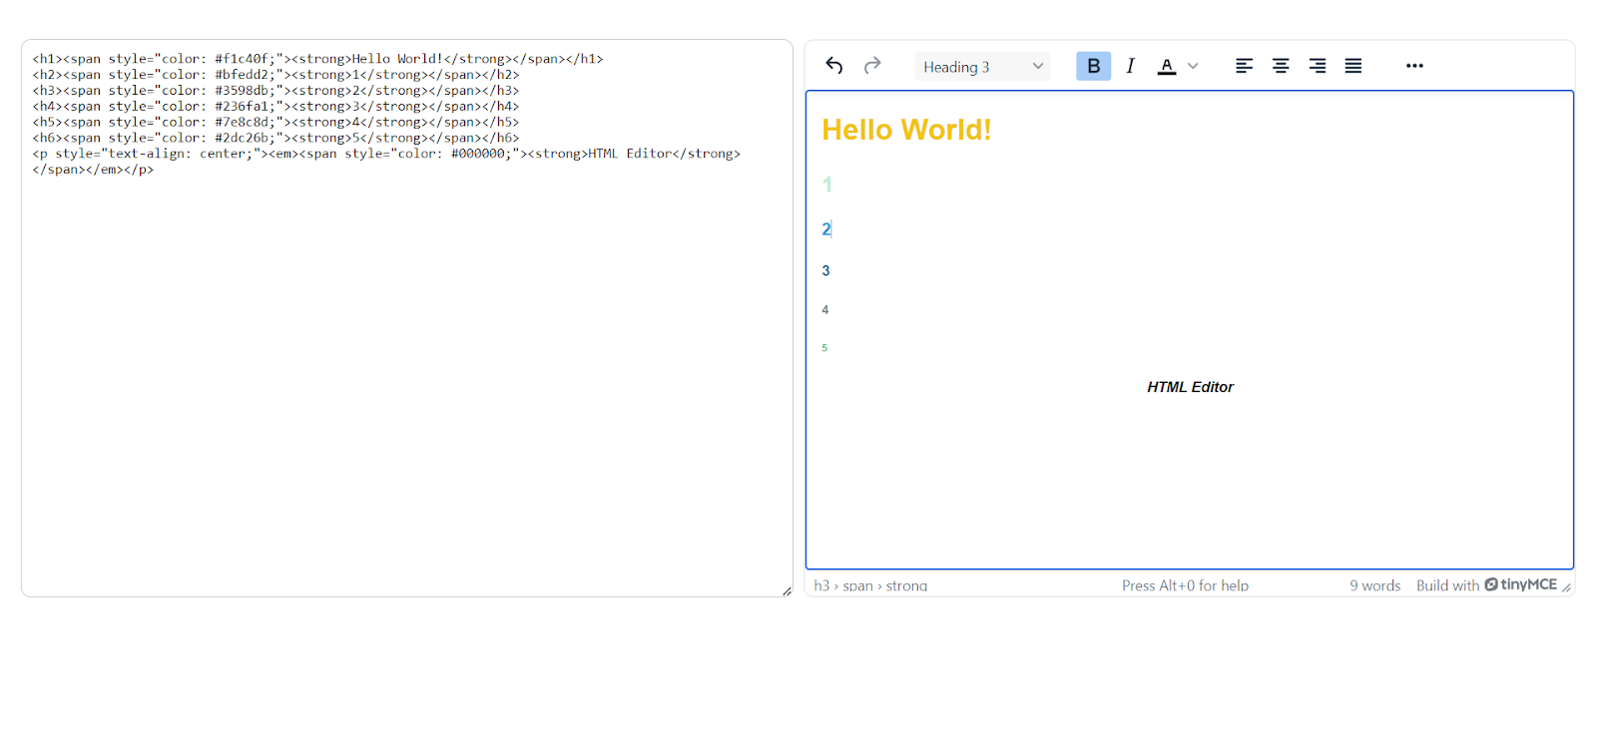Viewport: 1597px width, 752px height.
Task: Click inside the HTML source textarea
Action: 407,318
